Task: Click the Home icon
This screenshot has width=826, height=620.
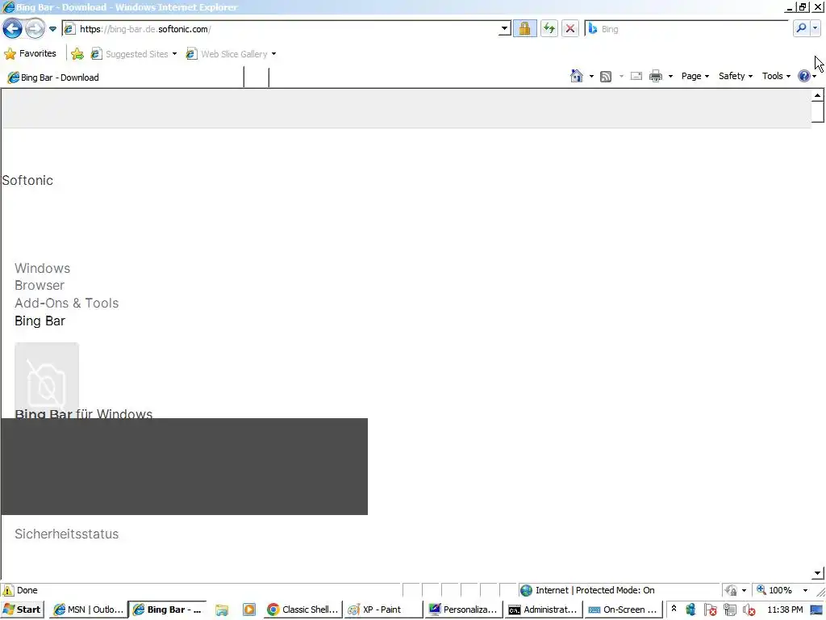Action: [x=576, y=76]
